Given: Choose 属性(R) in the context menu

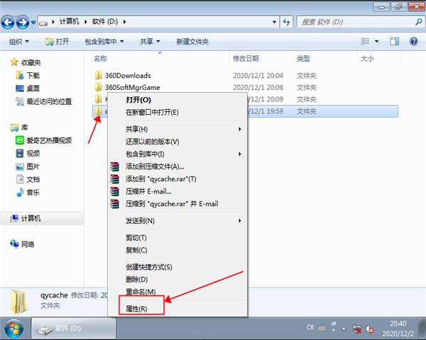Looking at the screenshot, I should (137, 309).
